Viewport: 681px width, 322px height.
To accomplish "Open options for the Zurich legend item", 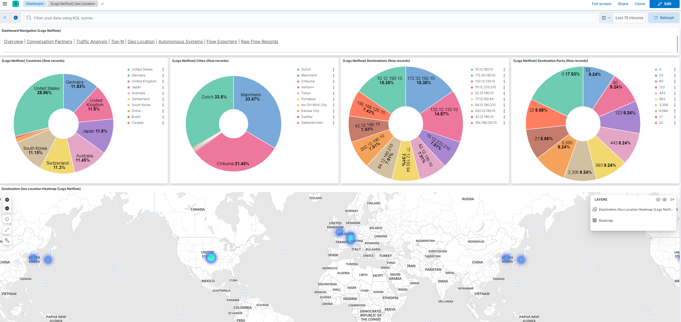I will pos(334,69).
